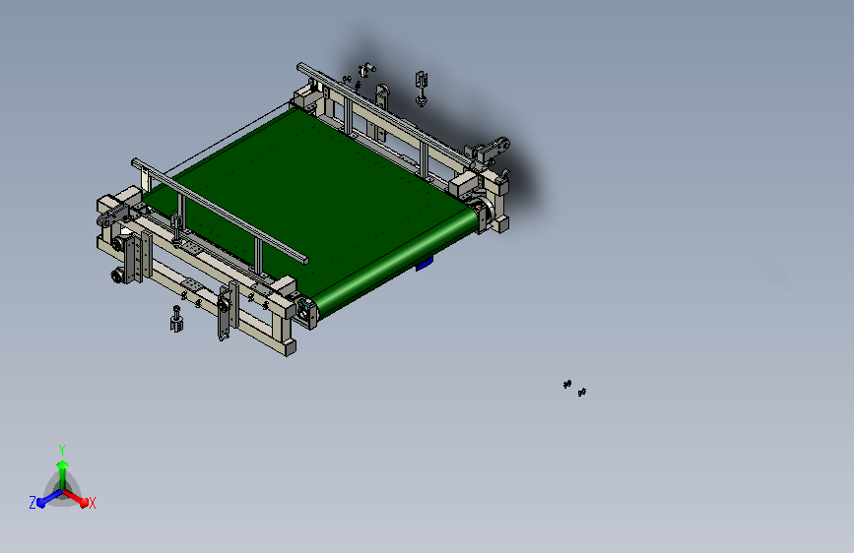
Task: Select the loose fasteners floating at lower right
Action: (x=574, y=388)
